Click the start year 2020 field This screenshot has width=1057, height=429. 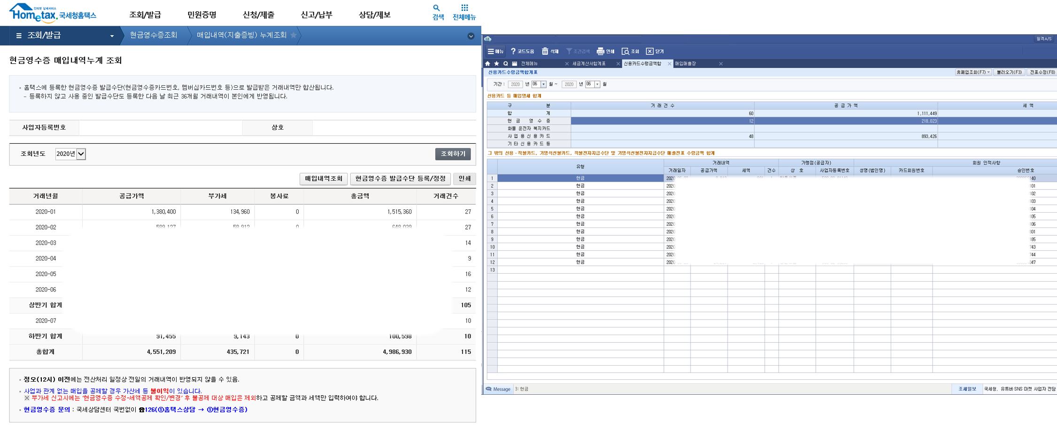click(515, 84)
